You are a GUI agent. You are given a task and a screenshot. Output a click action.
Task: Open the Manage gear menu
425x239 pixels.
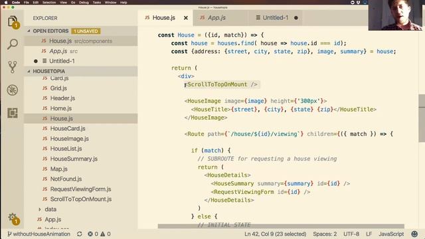pos(13,218)
